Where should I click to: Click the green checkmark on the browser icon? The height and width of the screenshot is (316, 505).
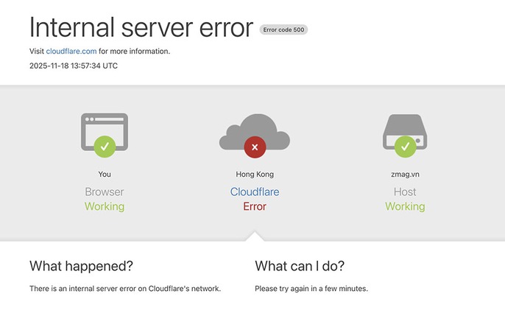[x=105, y=147]
